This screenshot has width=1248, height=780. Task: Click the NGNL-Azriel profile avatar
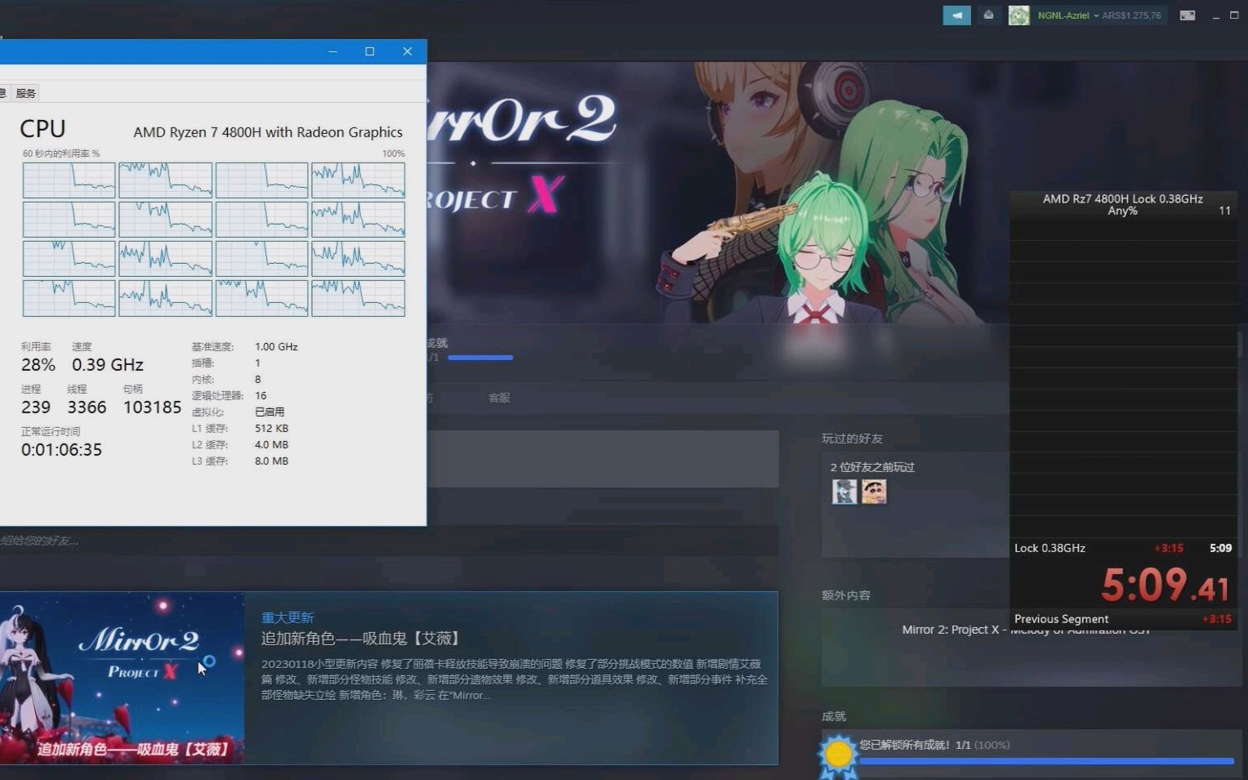[1018, 16]
